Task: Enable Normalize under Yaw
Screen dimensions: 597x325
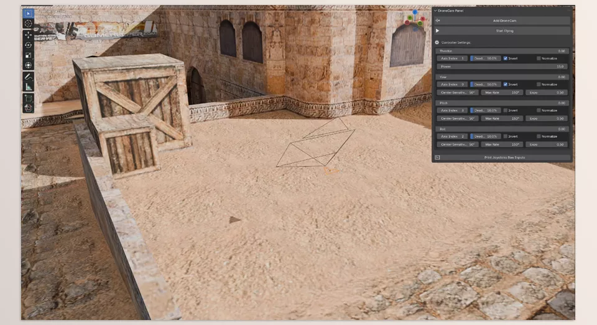Action: 539,84
